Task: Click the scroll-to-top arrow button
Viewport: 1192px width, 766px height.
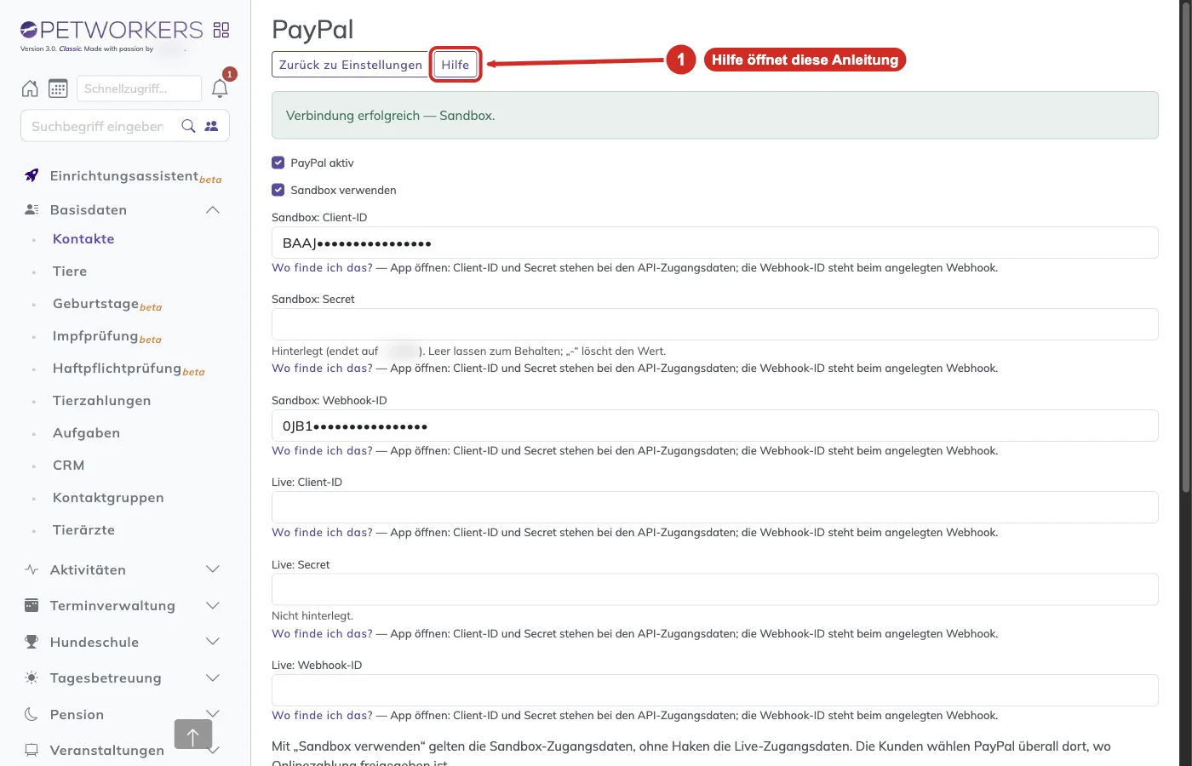Action: click(193, 735)
